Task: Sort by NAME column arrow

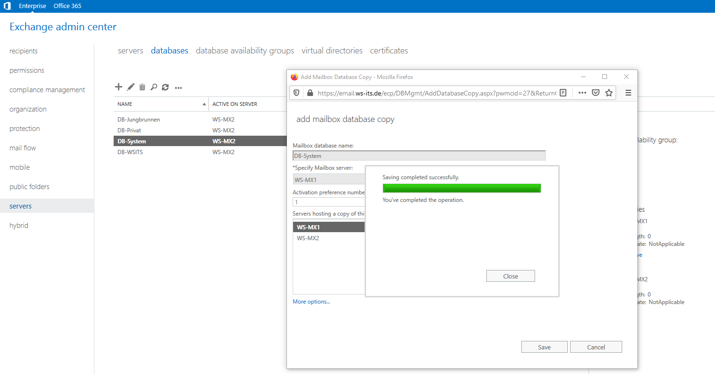Action: (x=205, y=104)
